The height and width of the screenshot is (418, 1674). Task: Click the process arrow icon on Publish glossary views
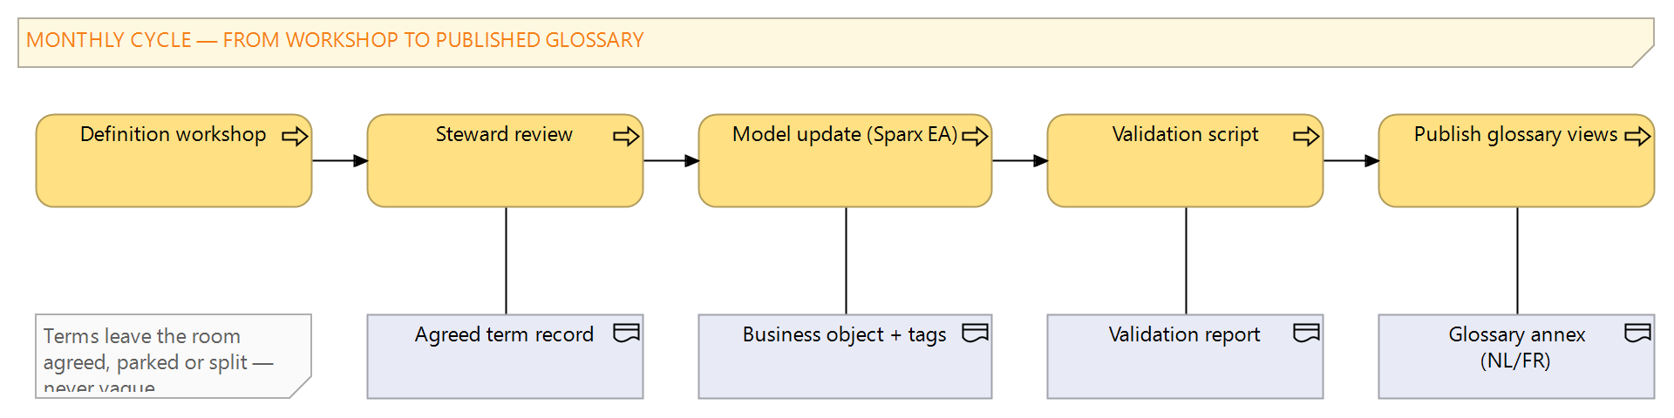click(1637, 136)
